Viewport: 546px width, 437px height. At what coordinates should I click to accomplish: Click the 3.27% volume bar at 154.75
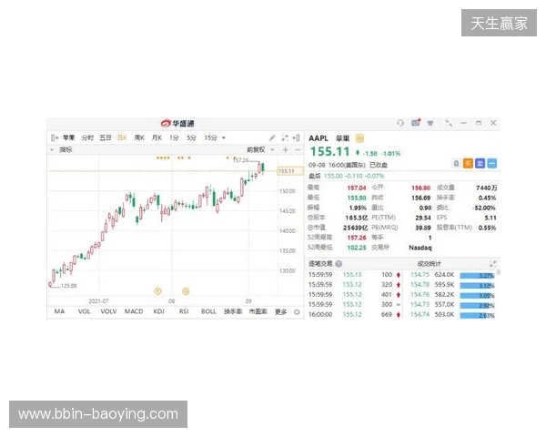tap(477, 276)
